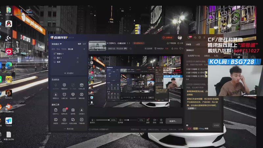Open 正版音乐 tool

point(82,111)
